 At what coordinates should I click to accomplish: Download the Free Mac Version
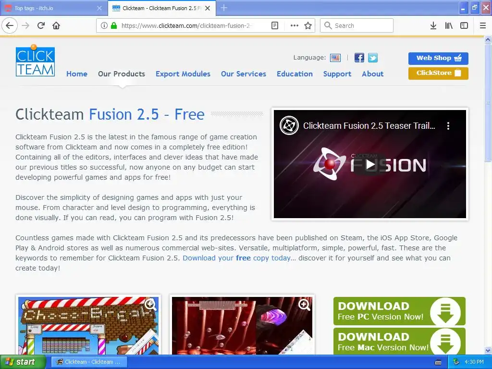399,342
